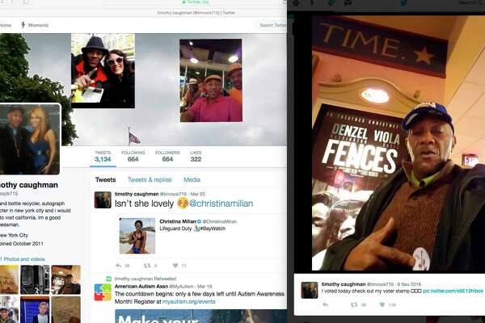Reply arrow on the "I voted today" tweet
This screenshot has height=323, width=485.
pos(326,304)
